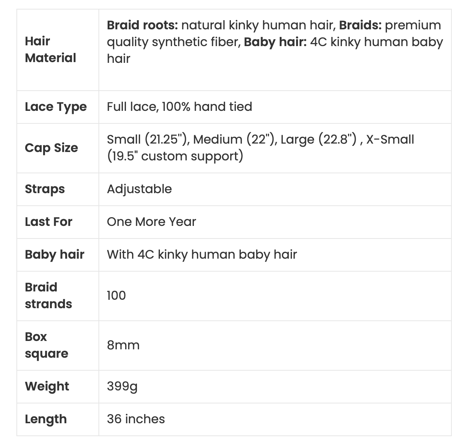The width and height of the screenshot is (464, 448).
Task: Select the 36 inches length value
Action: (136, 419)
